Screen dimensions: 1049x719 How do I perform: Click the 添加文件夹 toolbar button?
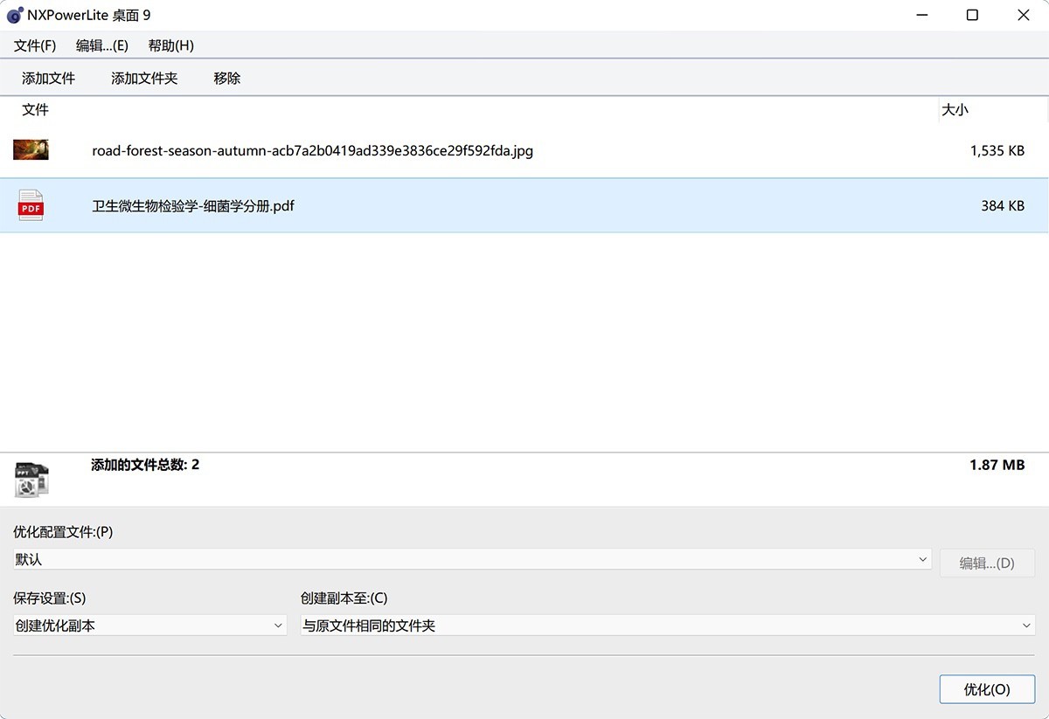tap(144, 79)
